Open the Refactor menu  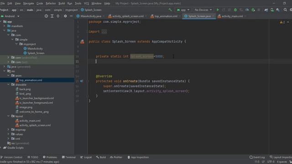[51, 3]
